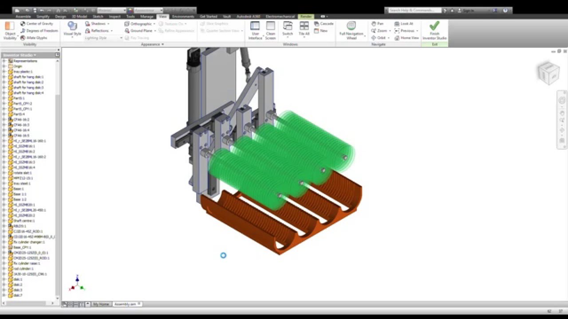
Task: Expand the Origin folder node
Action: [4, 66]
